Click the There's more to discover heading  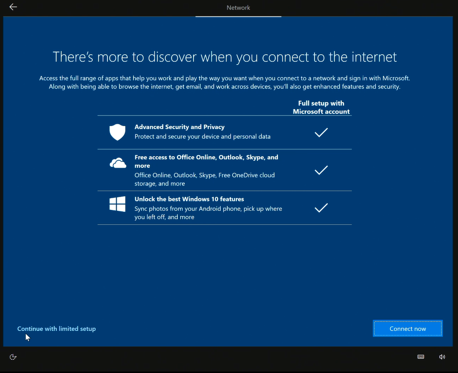point(225,57)
